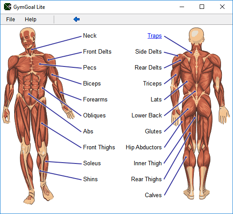Viewport: 233px width, 214px height.
Task: Select the Soleus label
Action: pos(92,163)
